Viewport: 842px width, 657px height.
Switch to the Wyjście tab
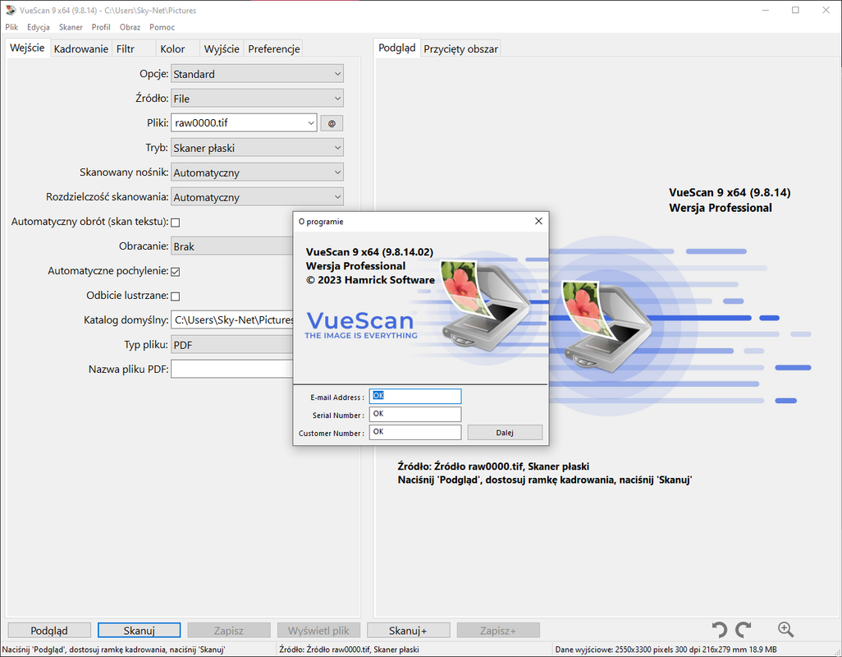[222, 48]
